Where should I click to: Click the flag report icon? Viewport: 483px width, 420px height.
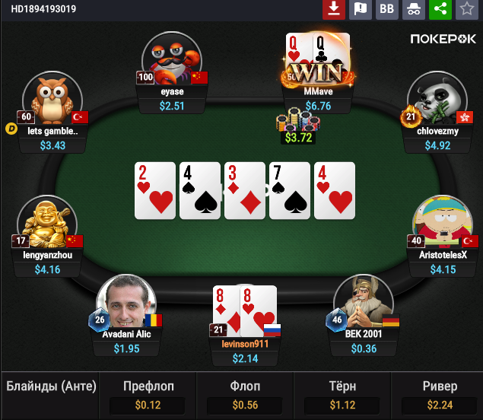360,8
